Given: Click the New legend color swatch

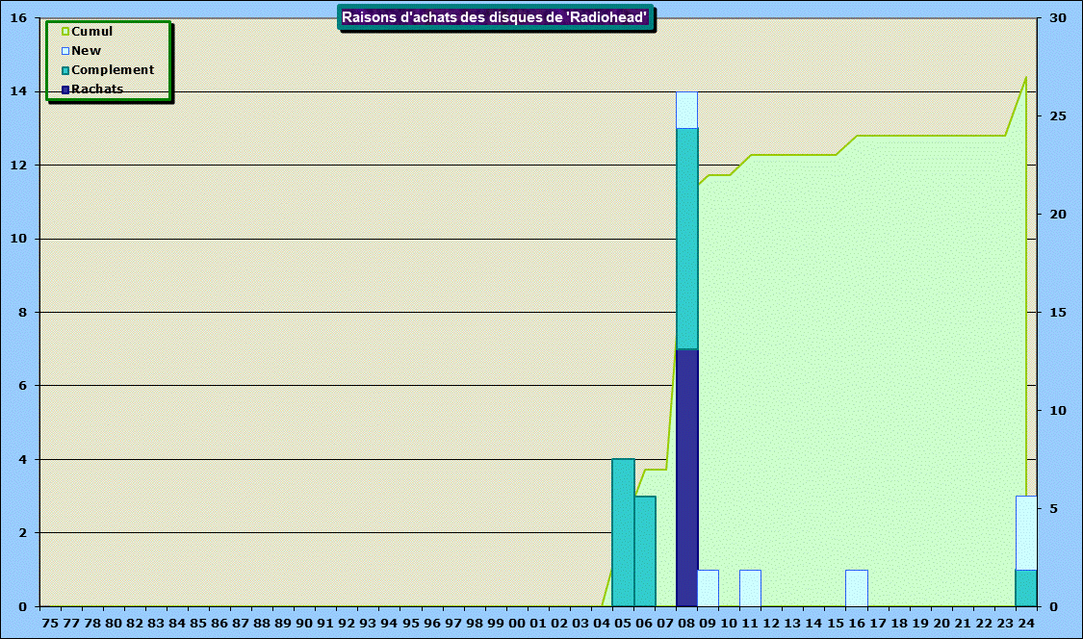Looking at the screenshot, I should [65, 51].
